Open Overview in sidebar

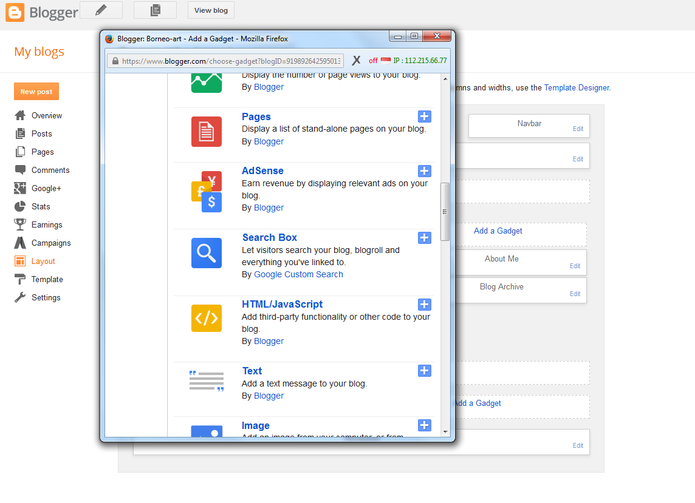click(x=47, y=115)
